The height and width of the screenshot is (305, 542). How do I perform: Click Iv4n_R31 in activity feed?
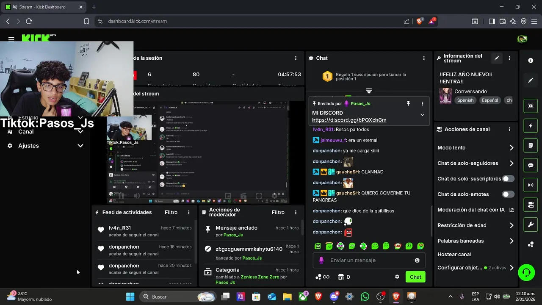click(x=119, y=228)
